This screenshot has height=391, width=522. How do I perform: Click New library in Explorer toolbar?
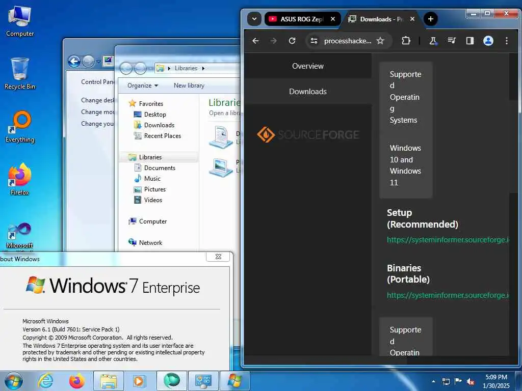click(189, 86)
